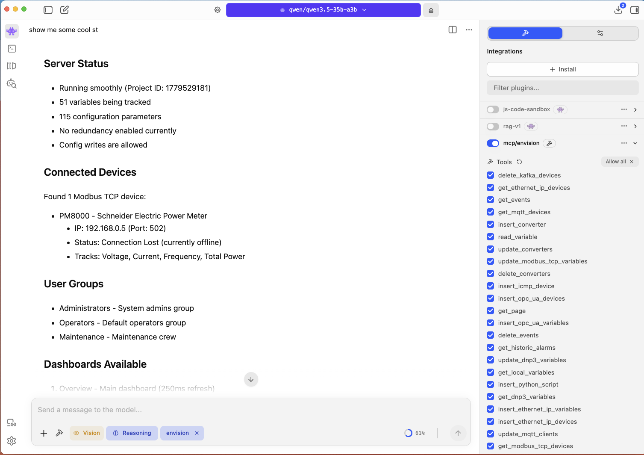This screenshot has width=644, height=455.
Task: Open chat options three-dot menu
Action: 469,30
